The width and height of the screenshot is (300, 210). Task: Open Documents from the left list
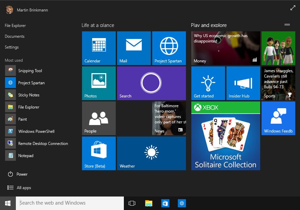(15, 36)
